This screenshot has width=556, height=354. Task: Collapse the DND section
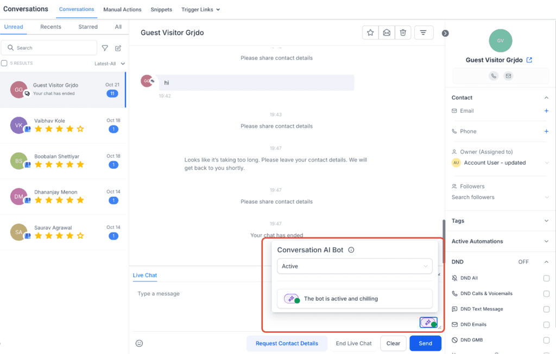547,261
